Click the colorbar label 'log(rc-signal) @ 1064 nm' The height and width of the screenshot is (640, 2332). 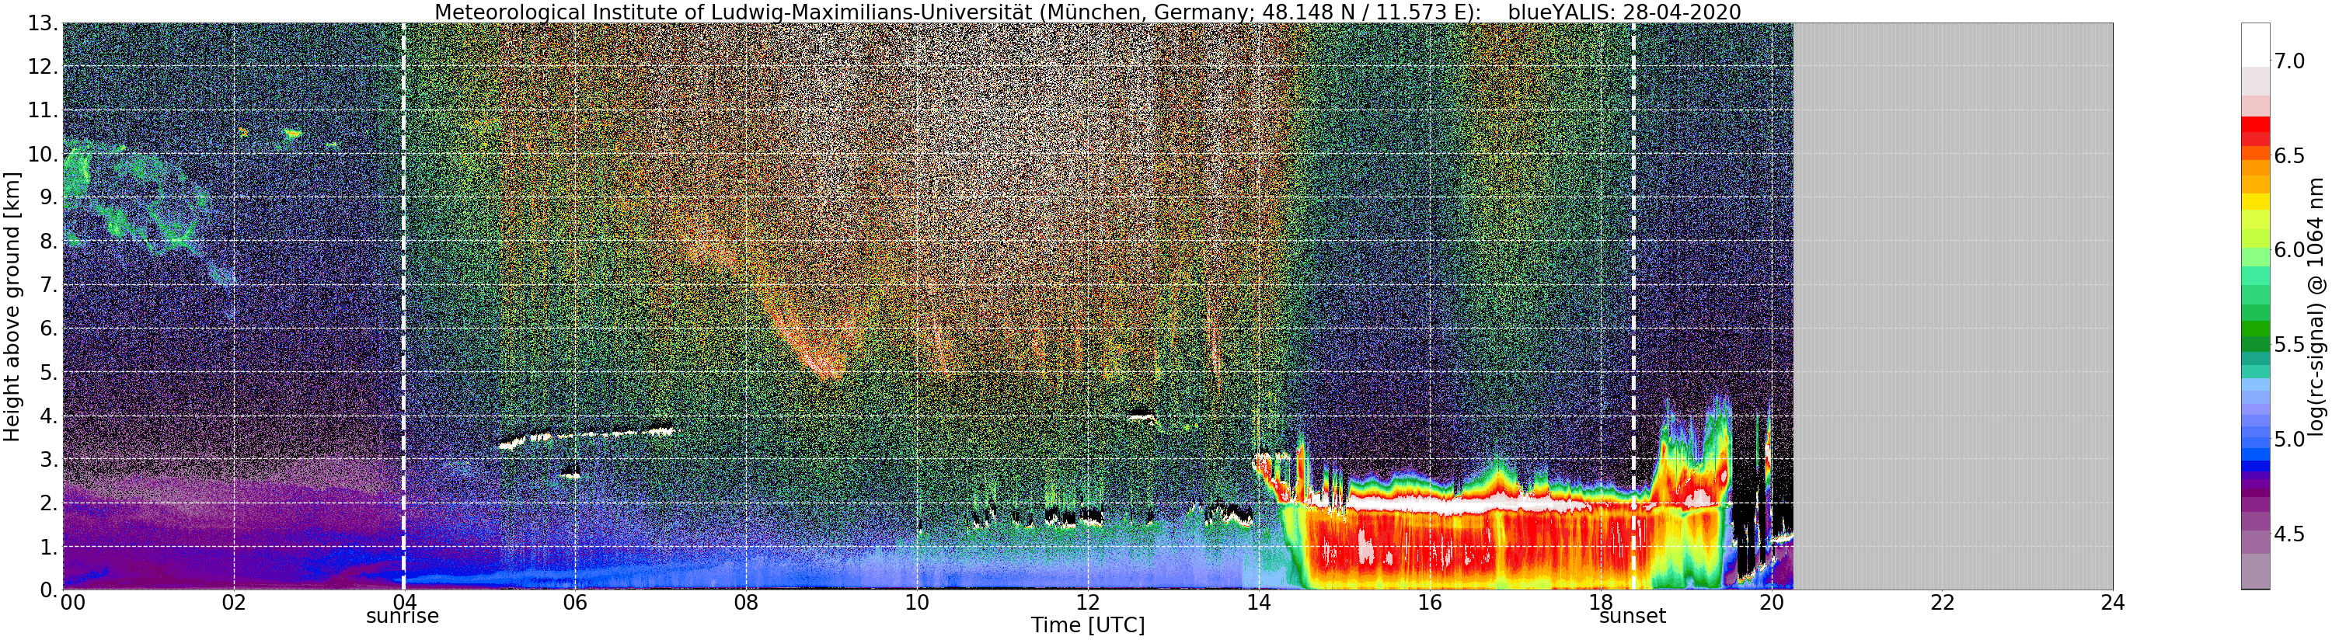(x=2316, y=306)
